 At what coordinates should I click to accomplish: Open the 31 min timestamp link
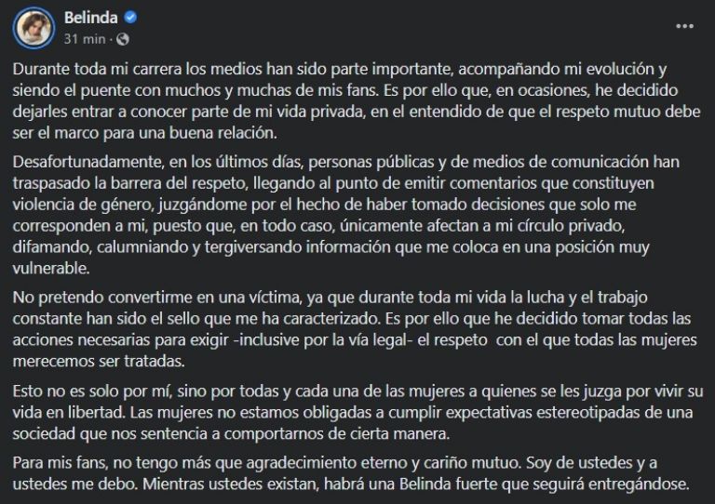coord(85,39)
